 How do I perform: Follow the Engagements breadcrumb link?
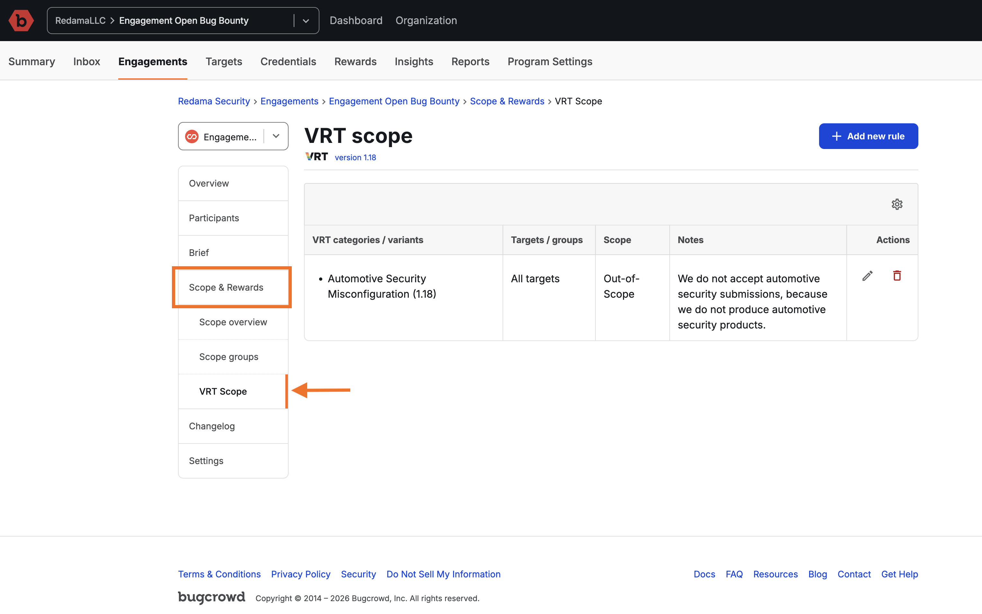289,101
